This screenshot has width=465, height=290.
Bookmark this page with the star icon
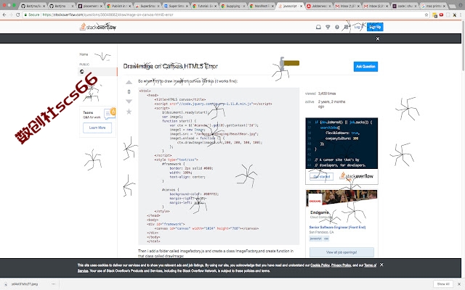click(x=426, y=14)
